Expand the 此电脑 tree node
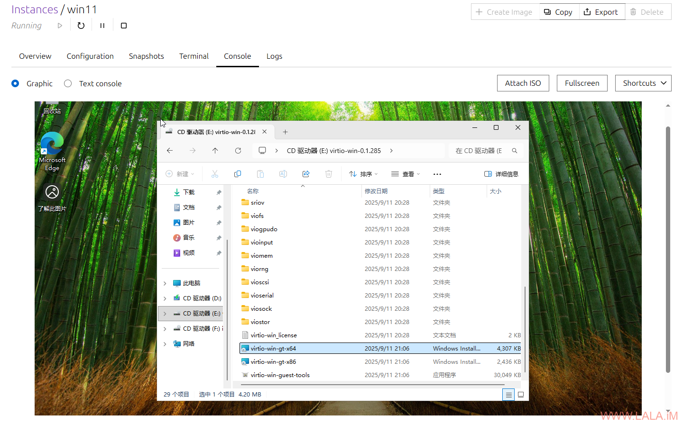The width and height of the screenshot is (683, 424). (165, 283)
